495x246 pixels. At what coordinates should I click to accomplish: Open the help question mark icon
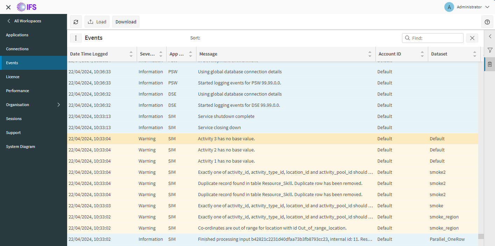pos(487,22)
